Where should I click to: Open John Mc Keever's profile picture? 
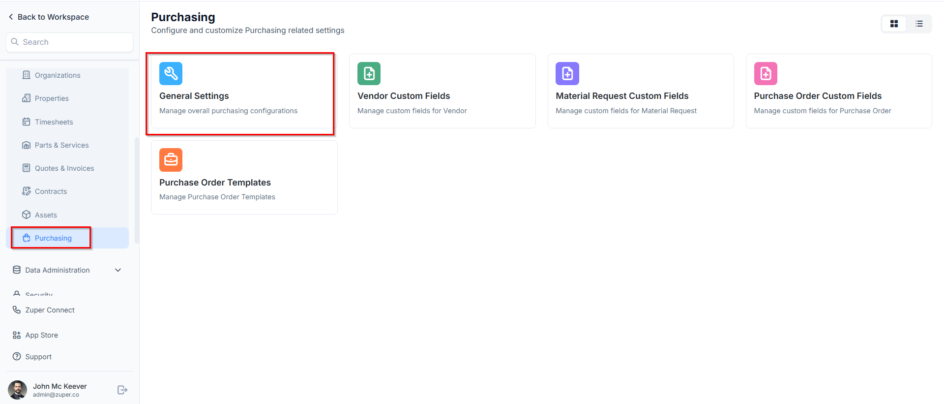tap(18, 390)
